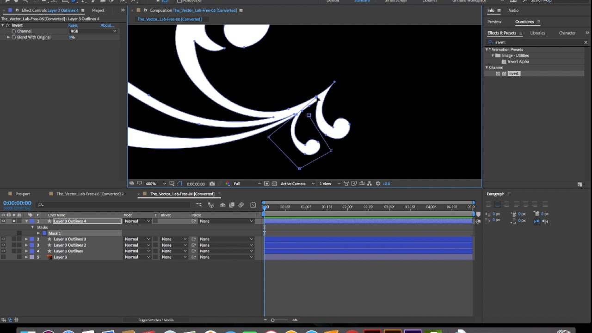Click the pixel aspect ratio correction icon
592x333 pixels.
(346, 184)
